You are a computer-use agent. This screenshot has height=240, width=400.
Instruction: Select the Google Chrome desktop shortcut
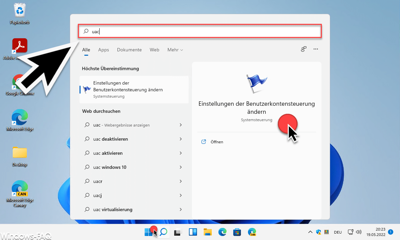coord(20,85)
